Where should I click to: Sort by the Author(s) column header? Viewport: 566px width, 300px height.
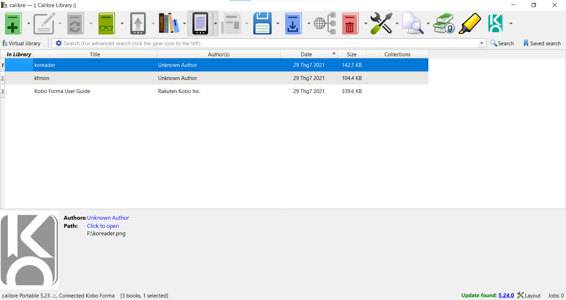[x=219, y=54]
